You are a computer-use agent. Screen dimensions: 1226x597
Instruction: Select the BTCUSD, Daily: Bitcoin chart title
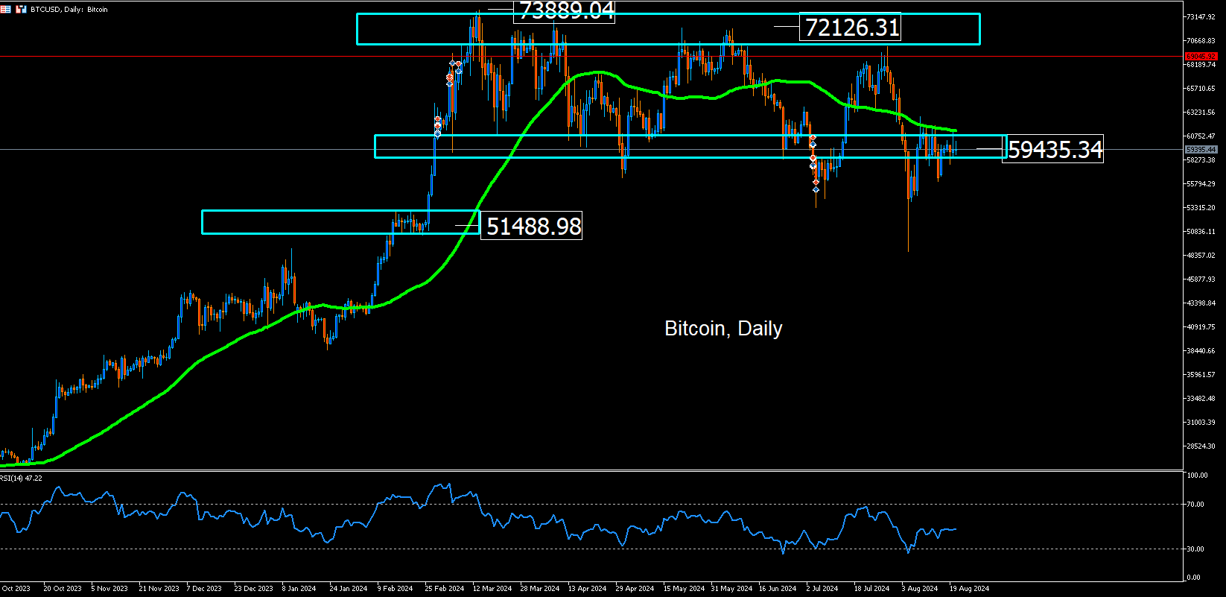coord(69,10)
